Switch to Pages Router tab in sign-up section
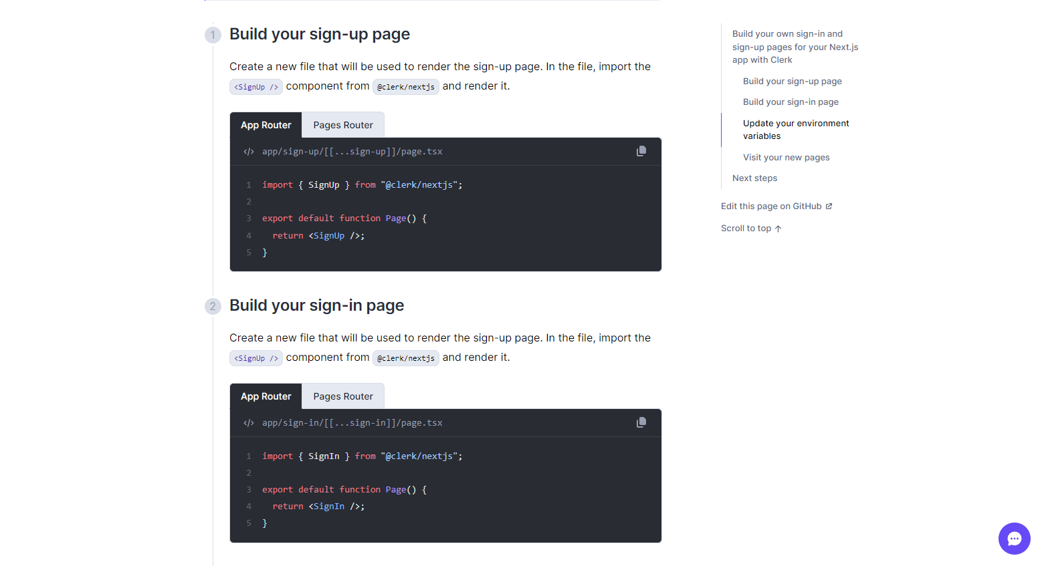Screen dimensions: 1042x566 tap(343, 125)
